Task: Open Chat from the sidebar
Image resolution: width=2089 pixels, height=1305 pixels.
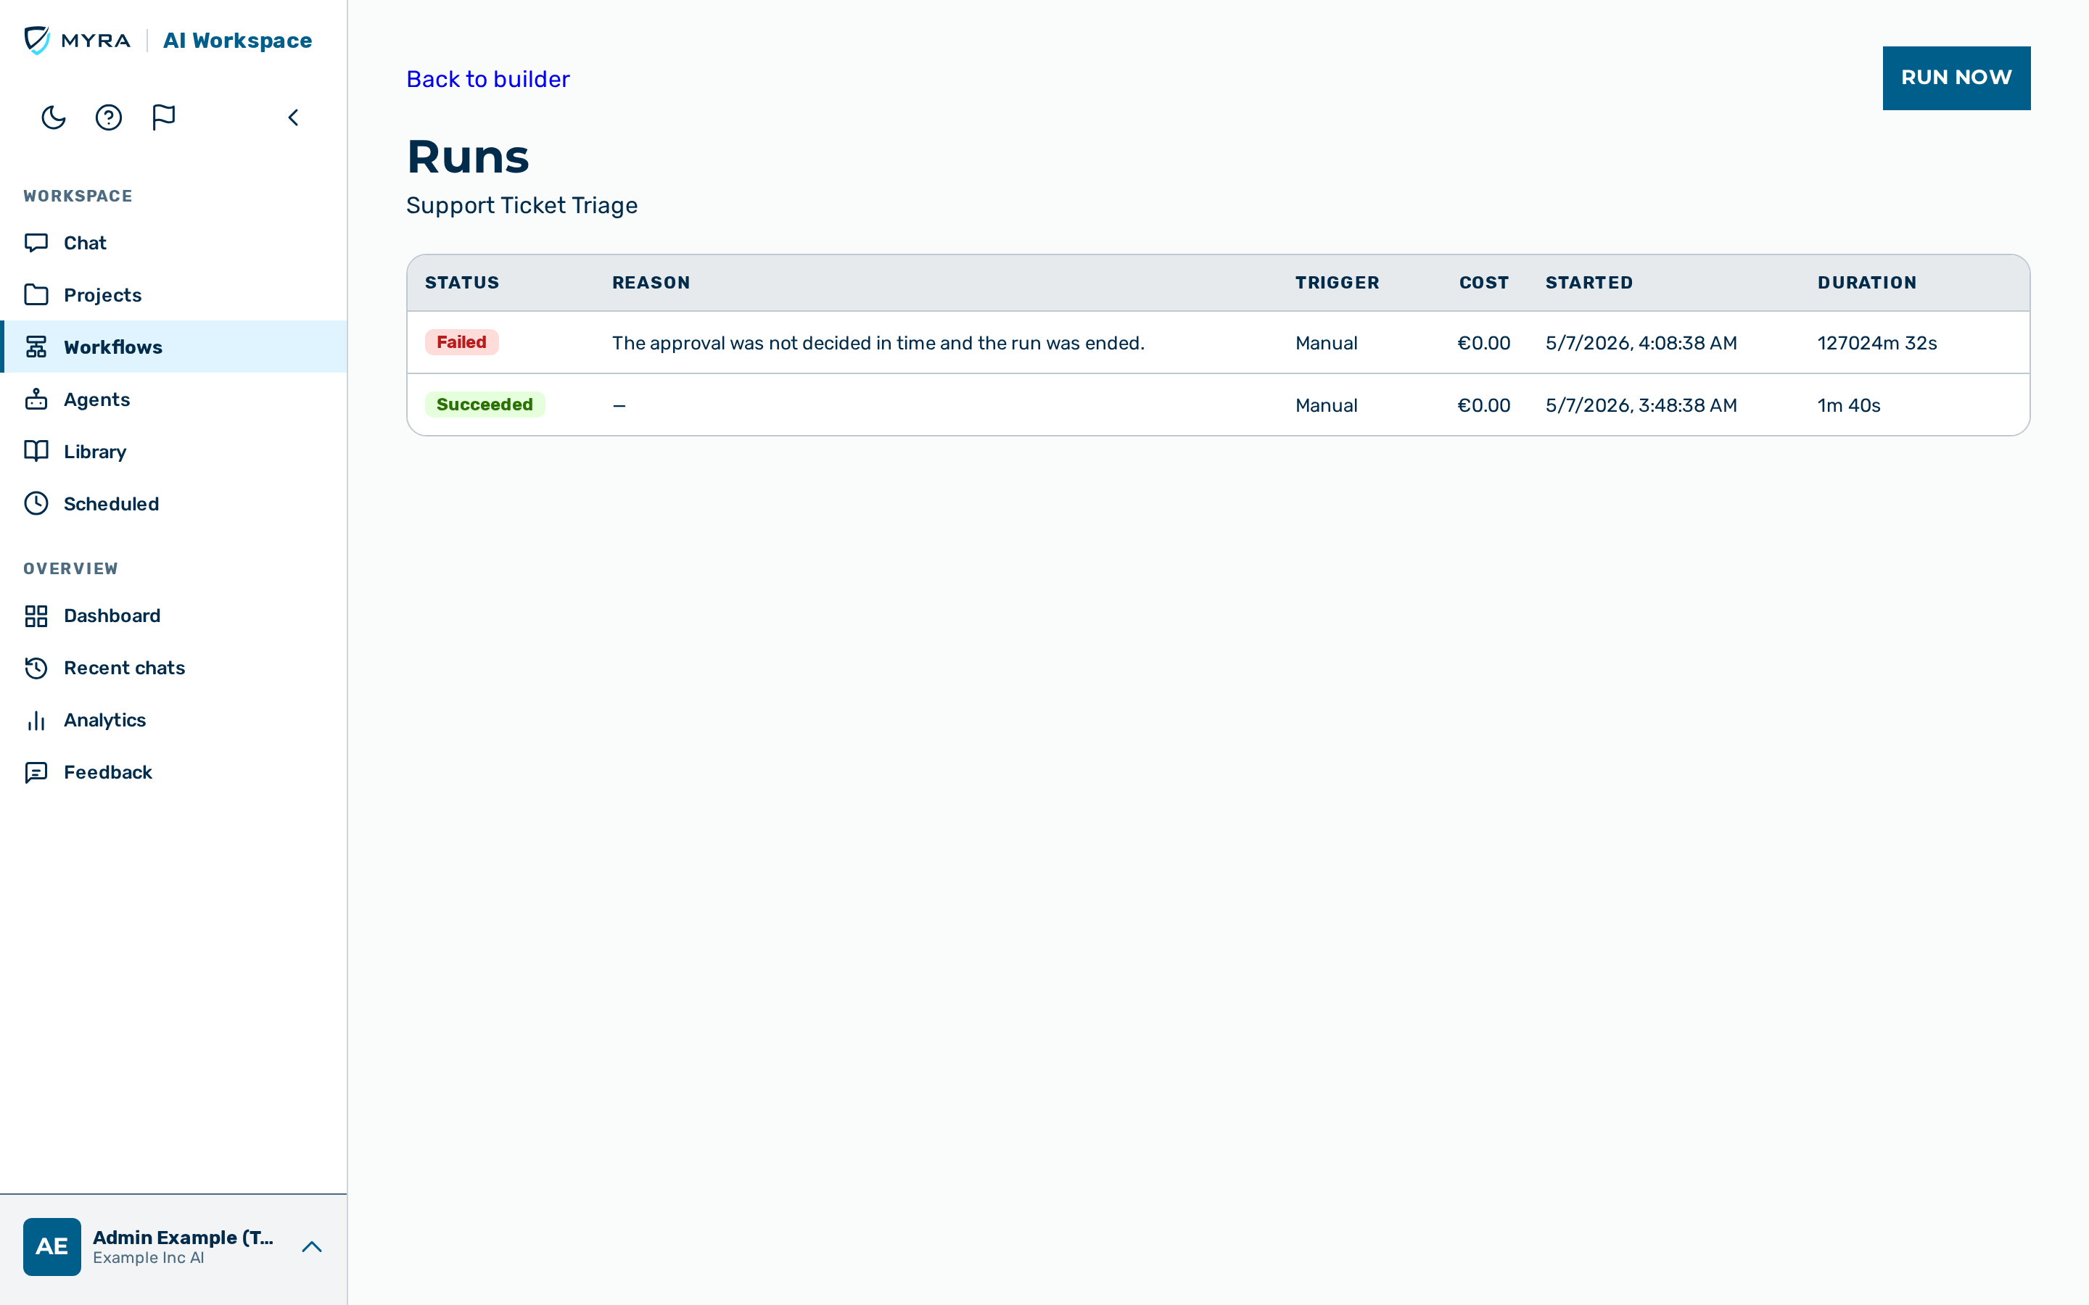Action: point(173,243)
